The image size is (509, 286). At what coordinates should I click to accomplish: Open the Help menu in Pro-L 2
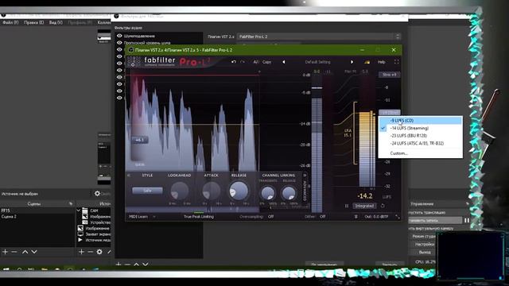pyautogui.click(x=381, y=62)
